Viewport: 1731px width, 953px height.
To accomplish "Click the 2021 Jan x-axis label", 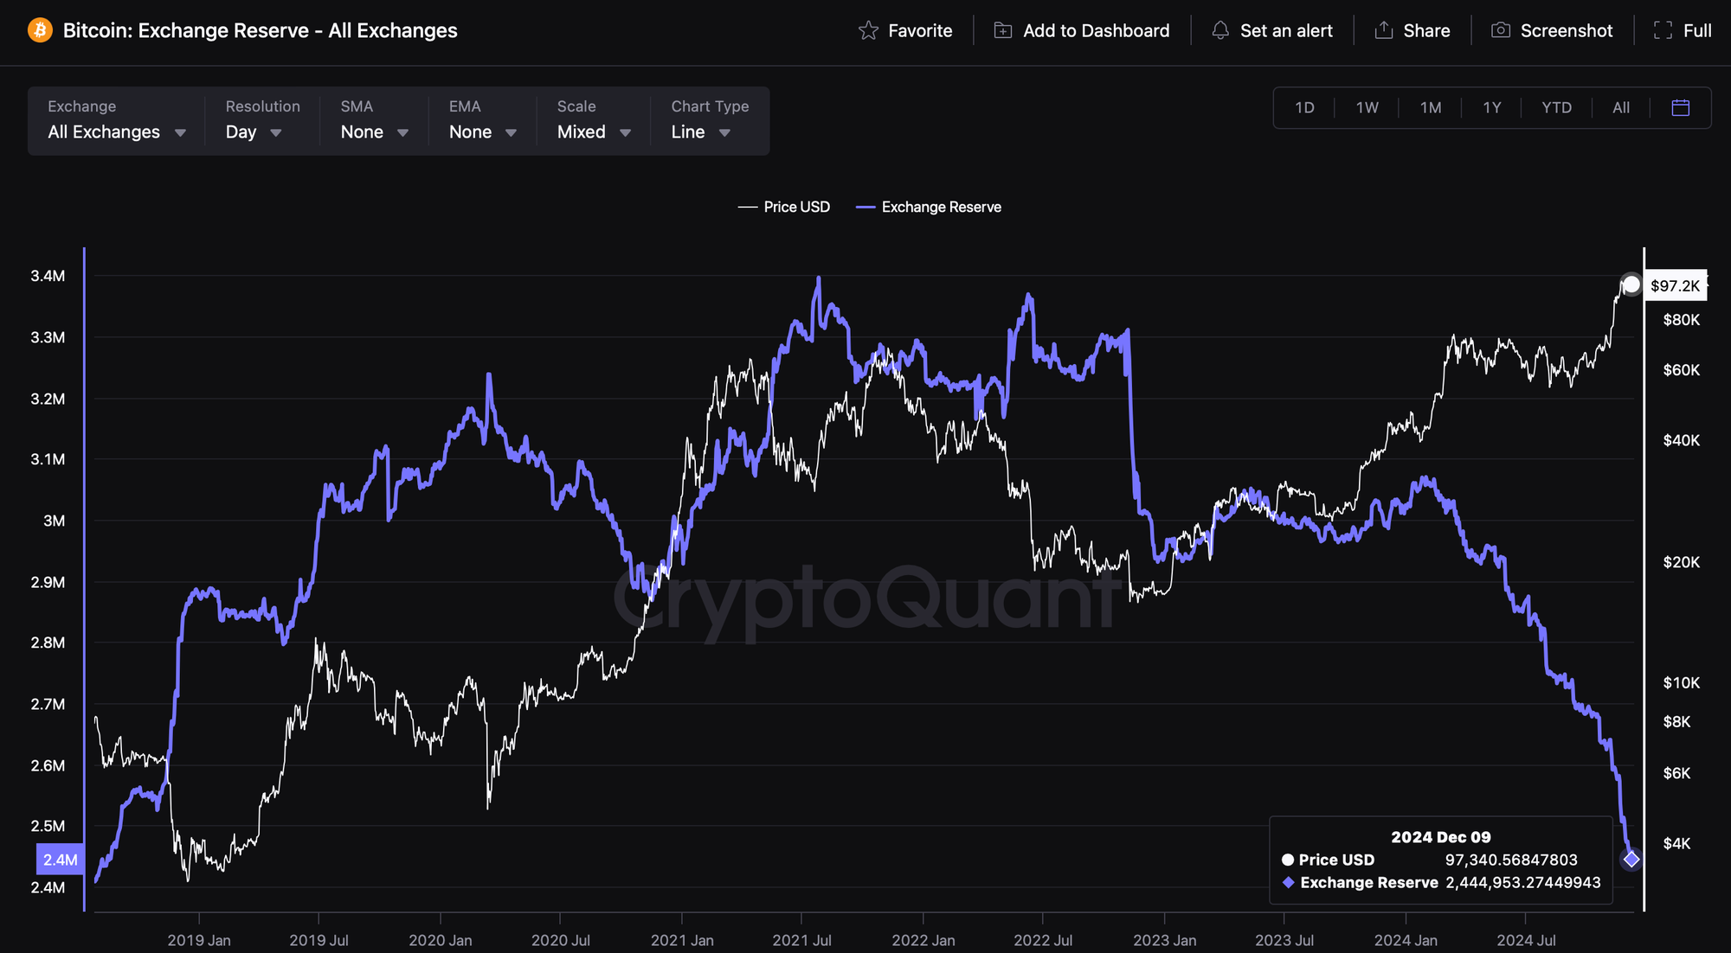I will coord(682,940).
